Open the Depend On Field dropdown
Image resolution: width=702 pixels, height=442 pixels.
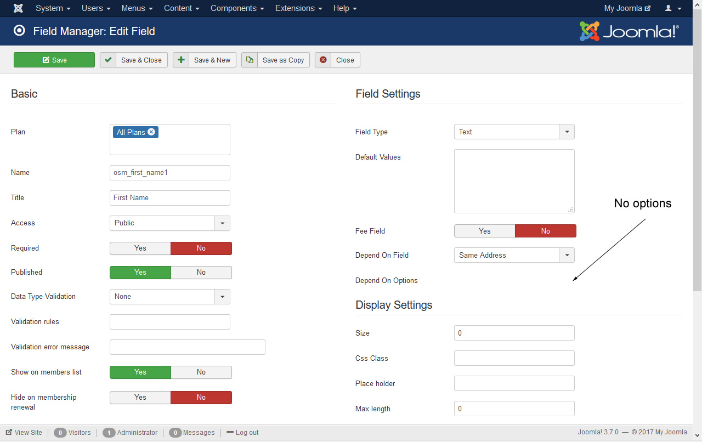(x=567, y=255)
